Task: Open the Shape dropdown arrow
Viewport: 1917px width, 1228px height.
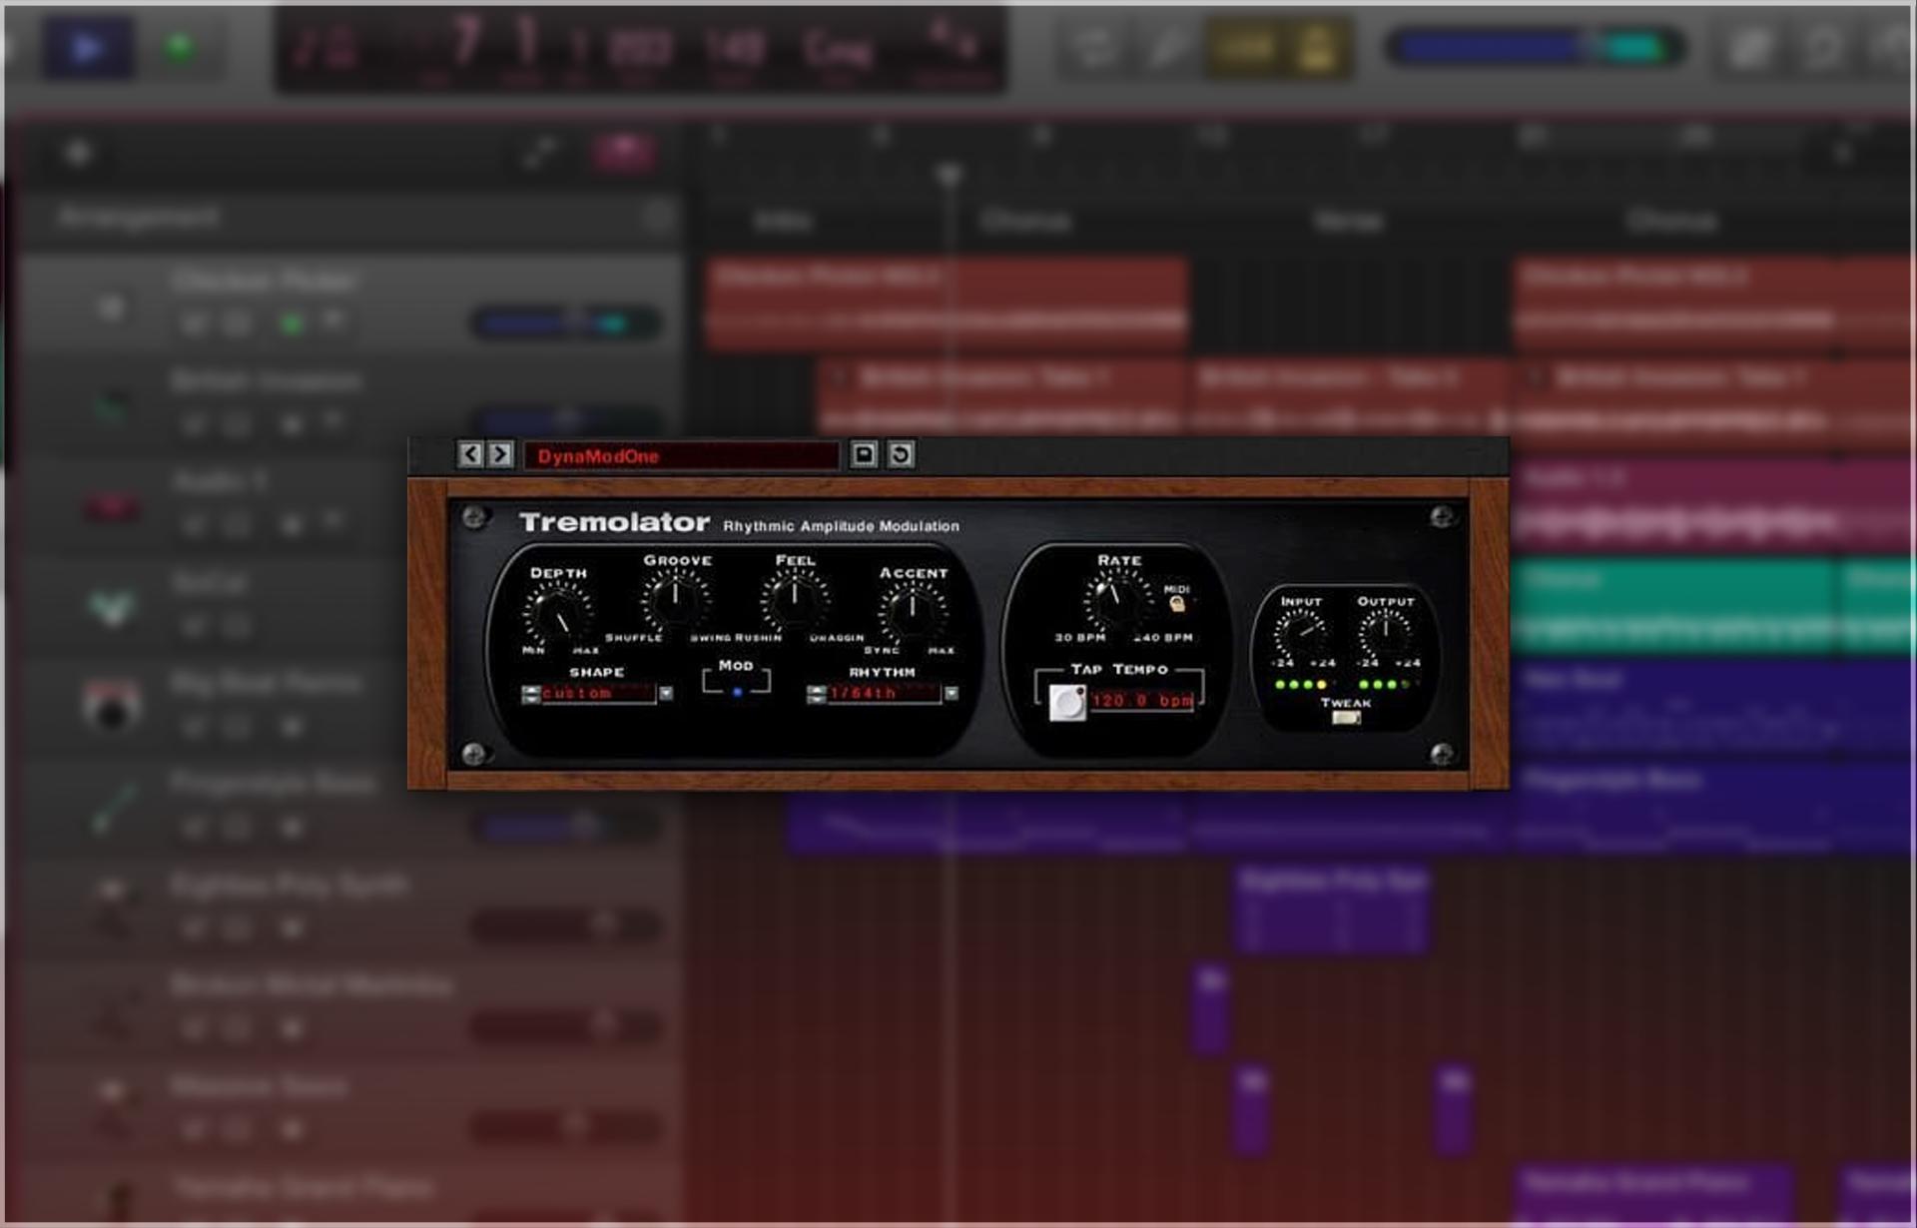Action: [x=666, y=694]
